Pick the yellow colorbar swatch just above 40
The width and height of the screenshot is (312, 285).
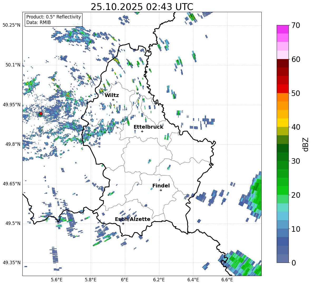(282, 123)
